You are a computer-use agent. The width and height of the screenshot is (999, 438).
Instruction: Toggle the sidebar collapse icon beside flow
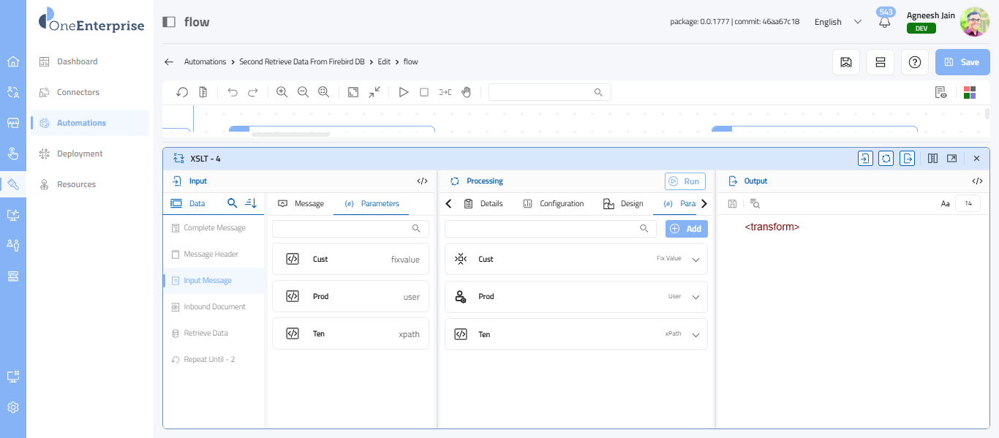pos(169,22)
